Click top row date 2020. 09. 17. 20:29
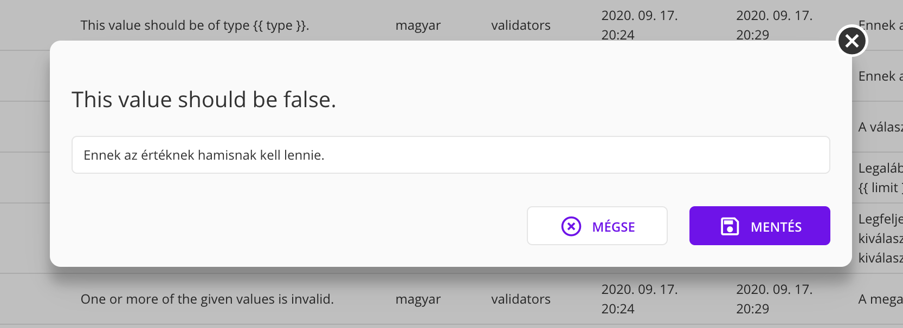903x328 pixels. pyautogui.click(x=774, y=25)
